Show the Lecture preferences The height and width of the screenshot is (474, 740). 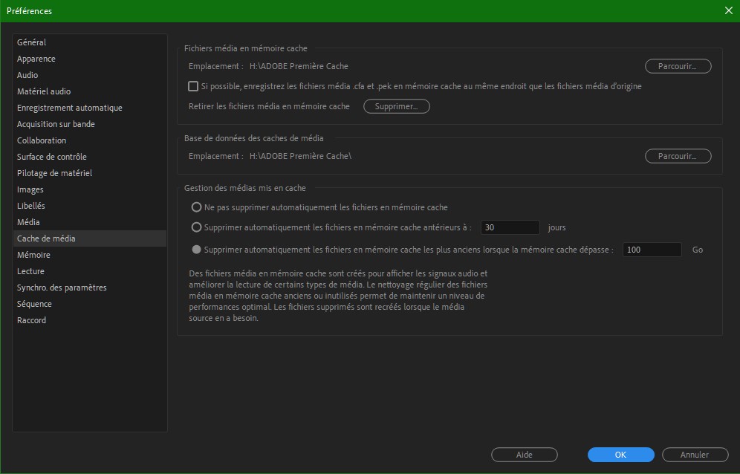click(30, 271)
